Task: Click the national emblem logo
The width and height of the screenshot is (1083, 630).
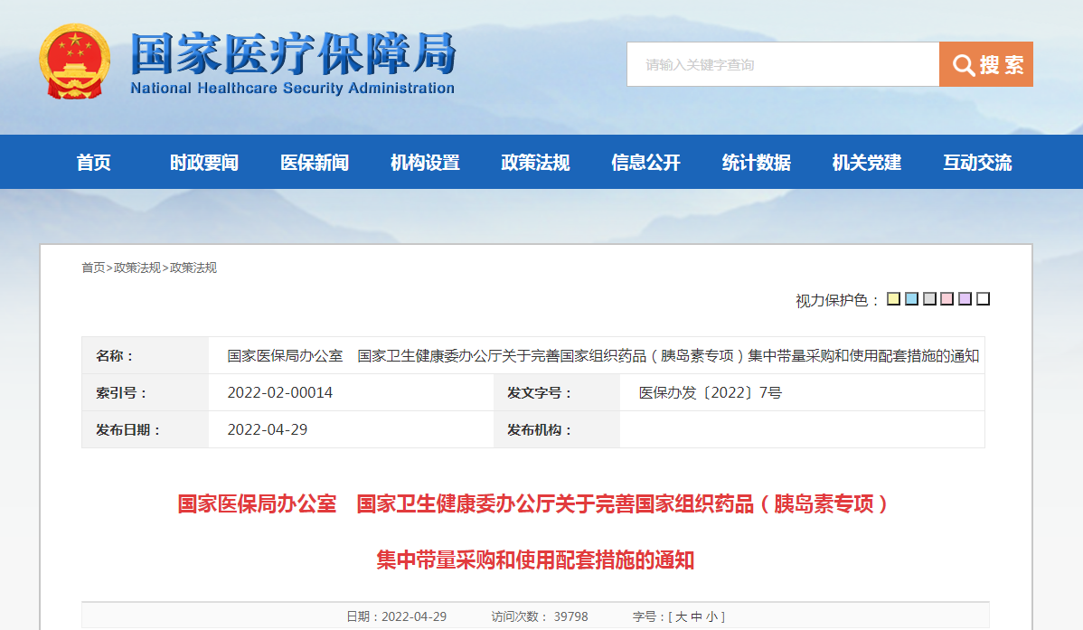Action: pyautogui.click(x=75, y=61)
